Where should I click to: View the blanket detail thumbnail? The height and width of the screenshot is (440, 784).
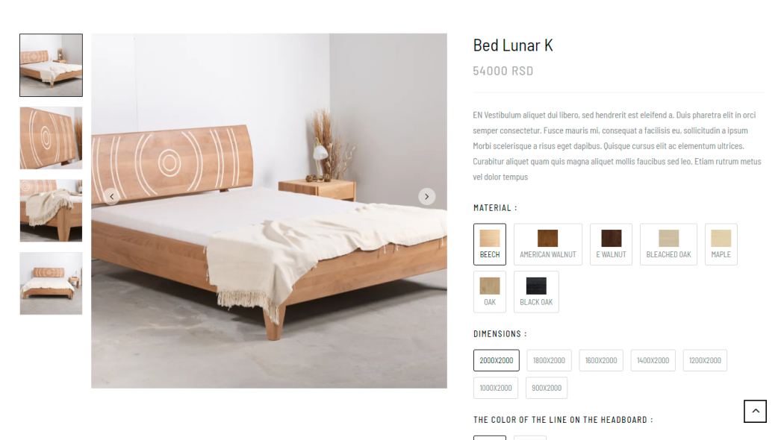(x=51, y=211)
